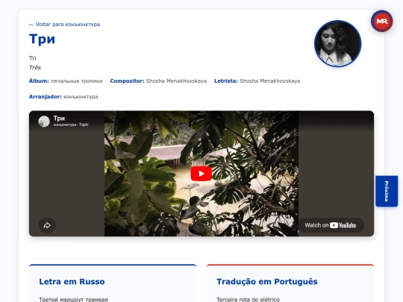The width and height of the screenshot is (403, 302).
Task: Click the artist portrait photo
Action: [338, 44]
